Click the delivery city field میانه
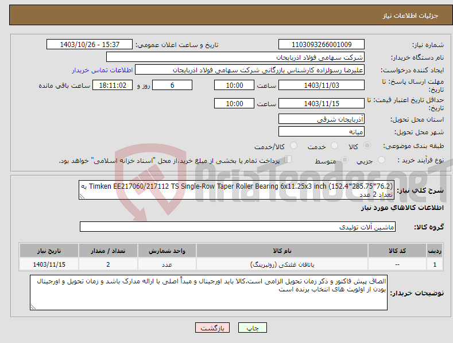453x343 pixels. coord(322,132)
